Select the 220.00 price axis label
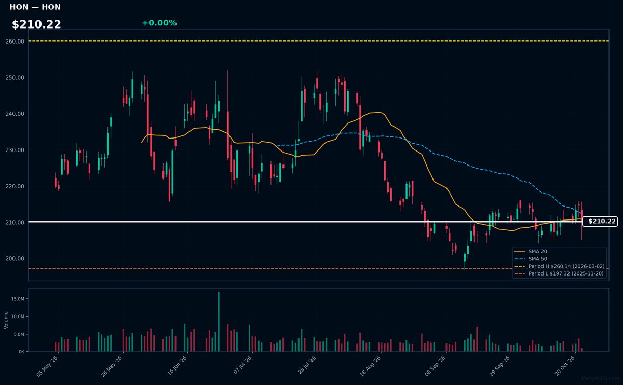 [15, 186]
